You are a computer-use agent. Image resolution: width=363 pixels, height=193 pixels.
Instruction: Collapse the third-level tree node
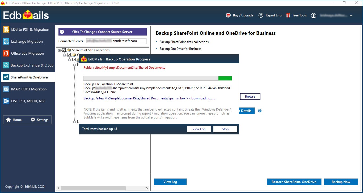70,60
